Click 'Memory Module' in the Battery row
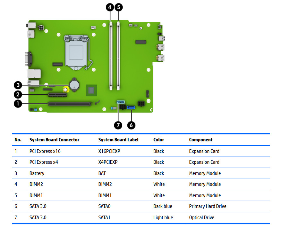Screen dimensions: 281x229 pyautogui.click(x=205, y=173)
